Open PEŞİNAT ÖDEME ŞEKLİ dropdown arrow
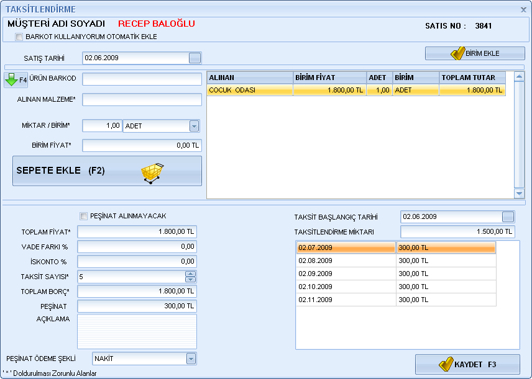This screenshot has height=379, width=532. coord(191,359)
